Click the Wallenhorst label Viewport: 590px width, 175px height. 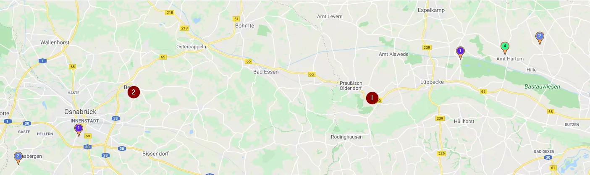pyautogui.click(x=55, y=42)
